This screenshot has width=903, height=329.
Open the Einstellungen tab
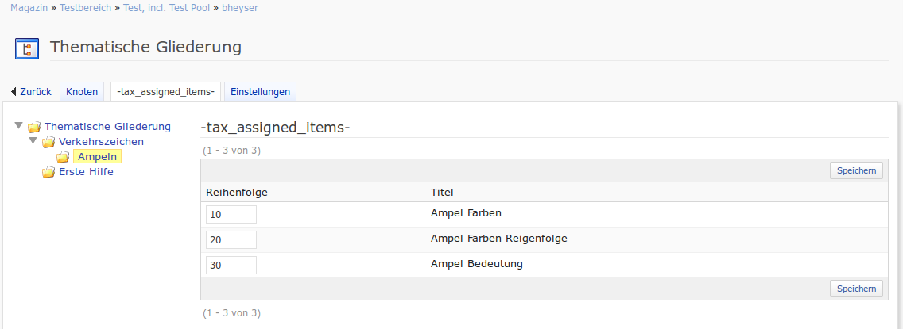tap(260, 92)
